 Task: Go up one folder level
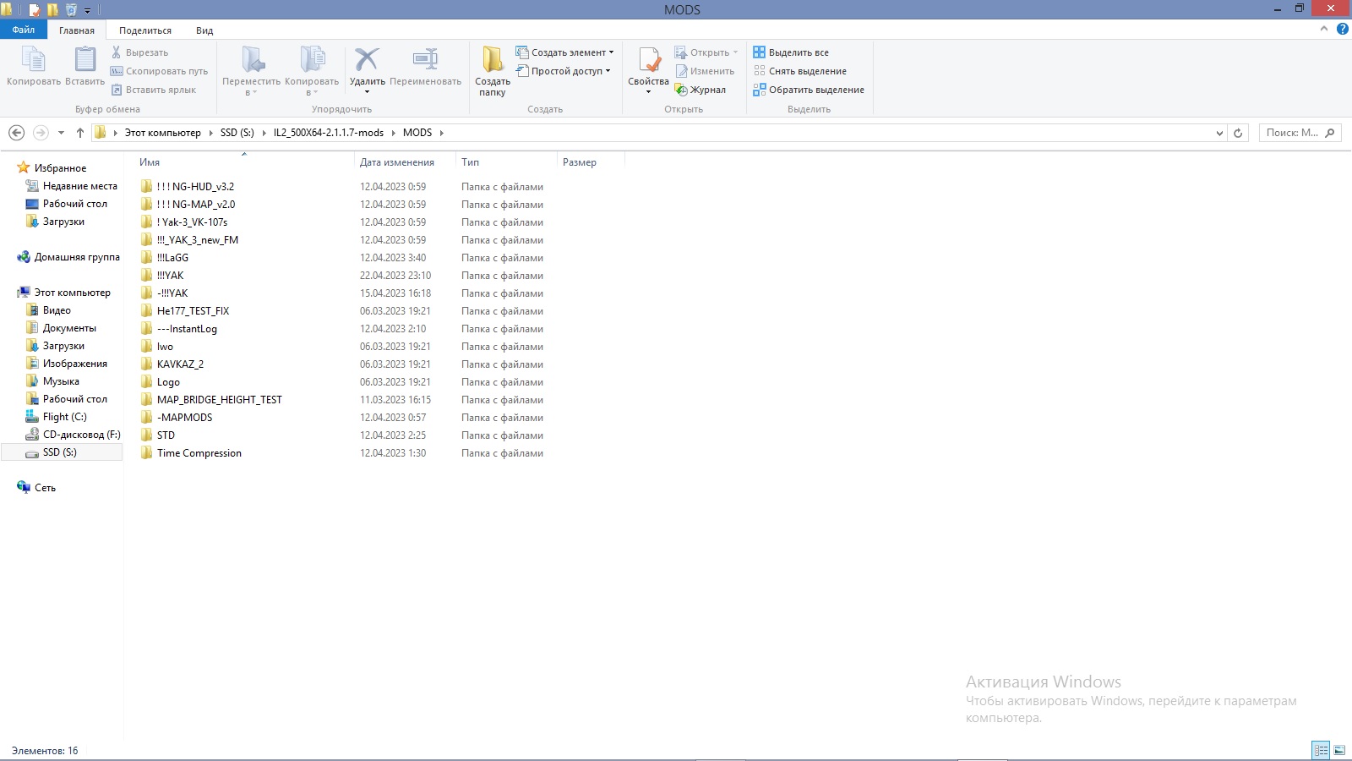(x=80, y=133)
